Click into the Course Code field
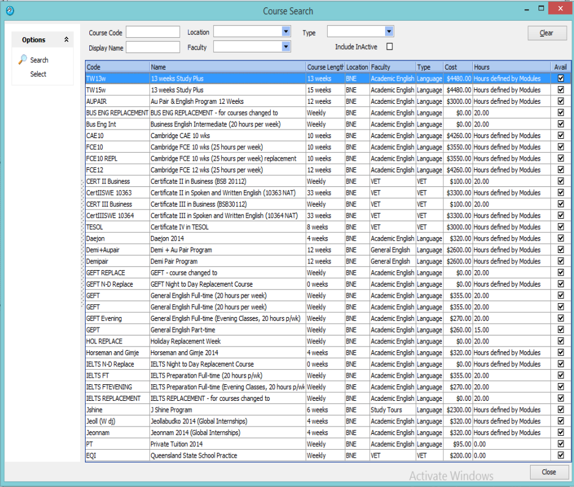The image size is (574, 487). 153,32
